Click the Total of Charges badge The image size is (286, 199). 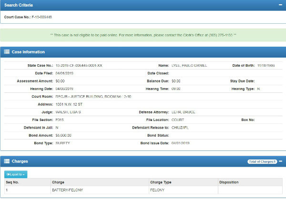click(x=262, y=162)
